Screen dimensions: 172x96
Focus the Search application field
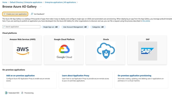pos(21,27)
